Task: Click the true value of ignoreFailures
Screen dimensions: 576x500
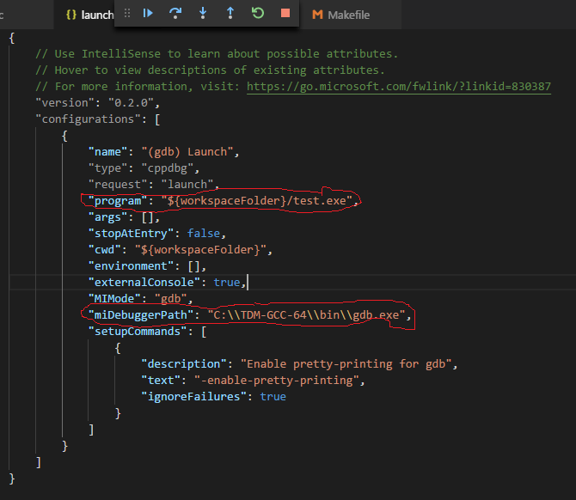Action: (x=273, y=397)
